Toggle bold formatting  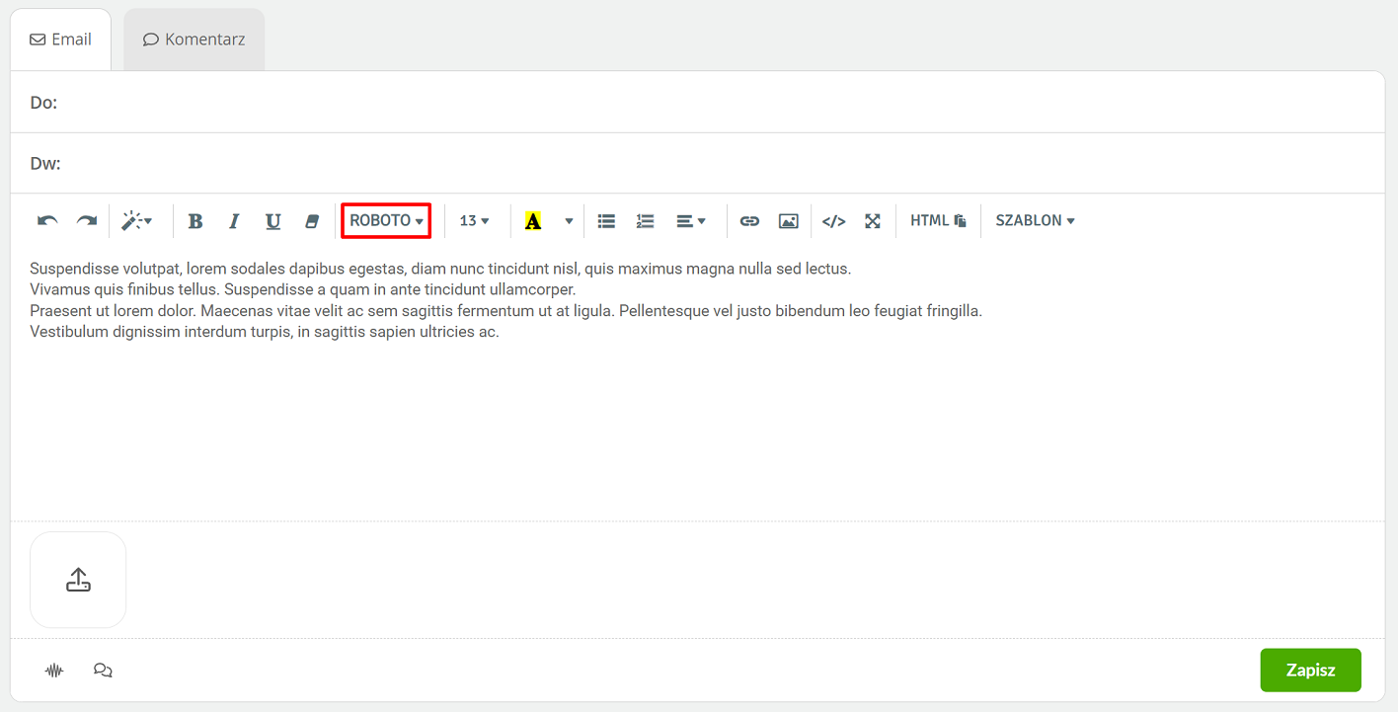(x=195, y=221)
